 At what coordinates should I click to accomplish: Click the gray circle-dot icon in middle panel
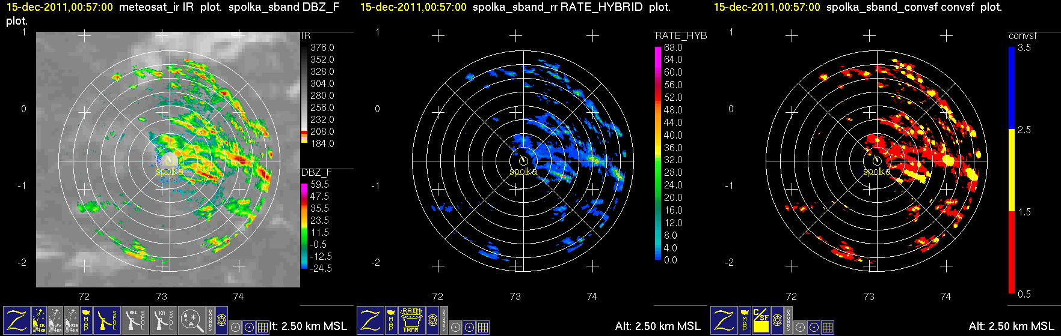click(455, 327)
